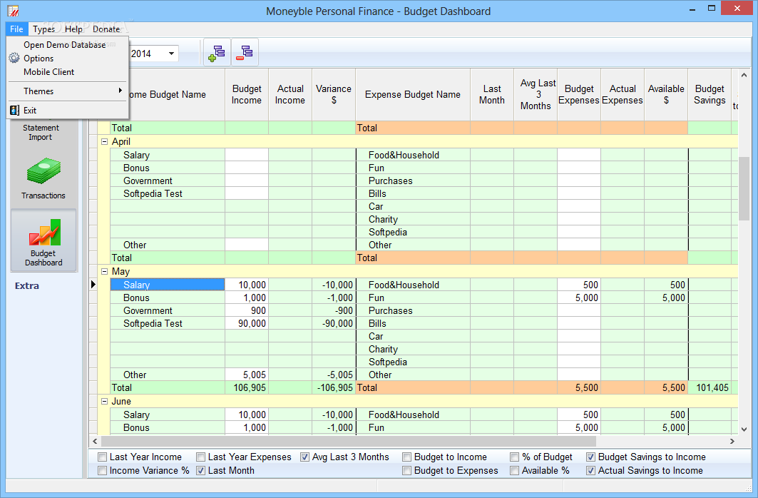Click April Charity expense row
This screenshot has height=498, width=758.
point(413,220)
